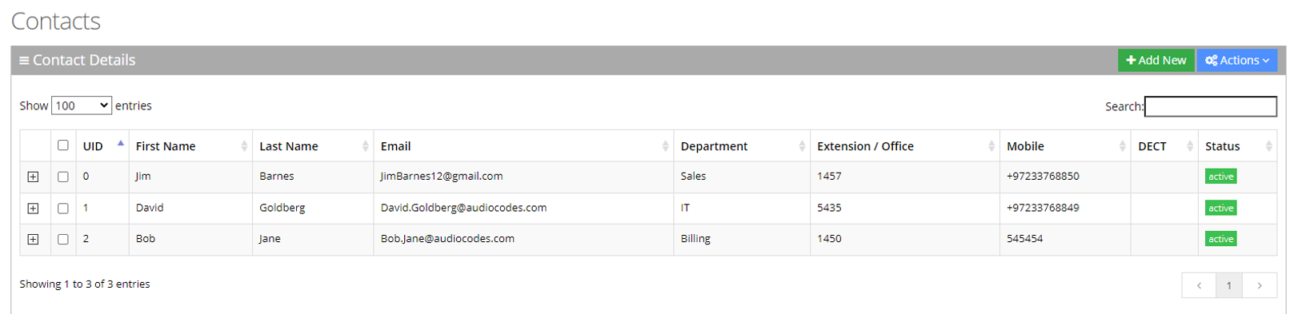This screenshot has height=314, width=1294.
Task: Focus the Search input field
Action: (1211, 106)
